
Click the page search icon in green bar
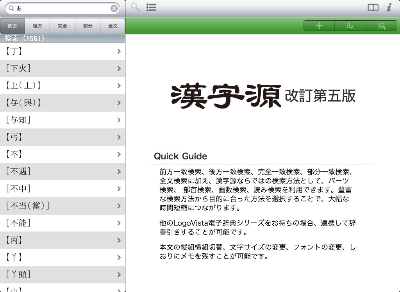[382, 26]
